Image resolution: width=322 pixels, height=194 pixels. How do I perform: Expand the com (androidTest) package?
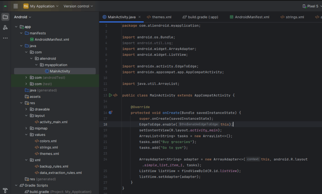(26, 77)
